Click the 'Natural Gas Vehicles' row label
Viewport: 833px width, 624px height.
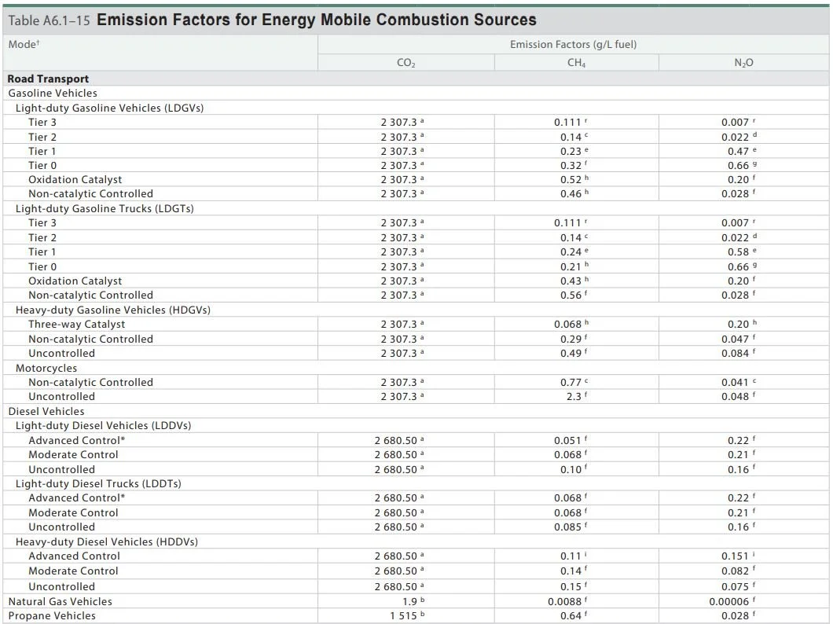pyautogui.click(x=60, y=602)
